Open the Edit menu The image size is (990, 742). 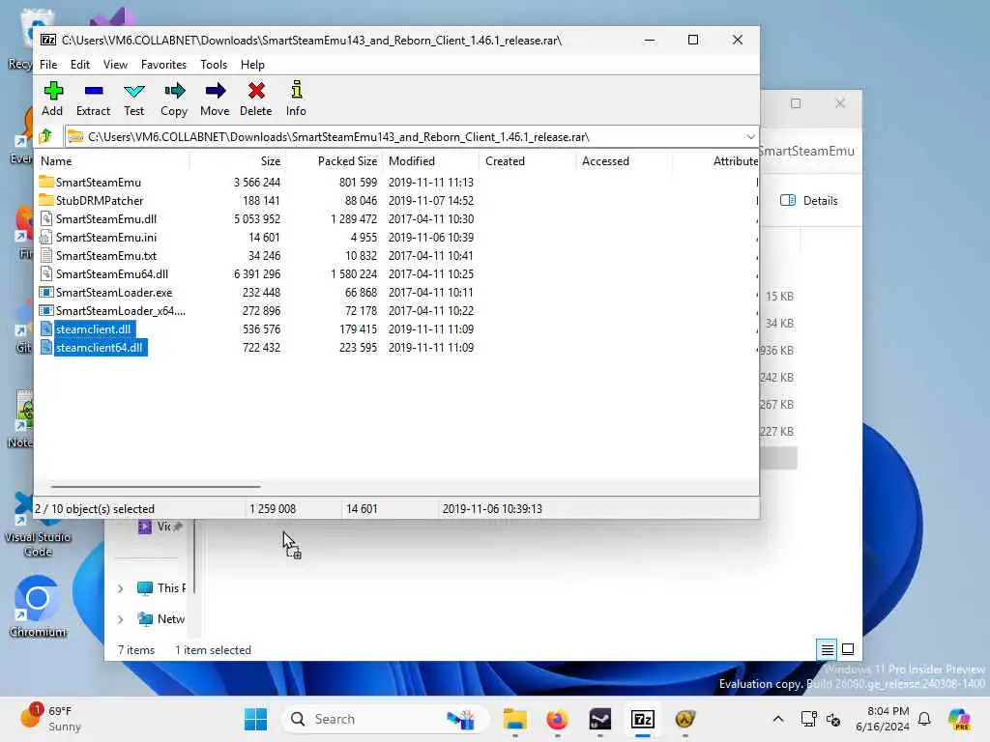(x=79, y=65)
